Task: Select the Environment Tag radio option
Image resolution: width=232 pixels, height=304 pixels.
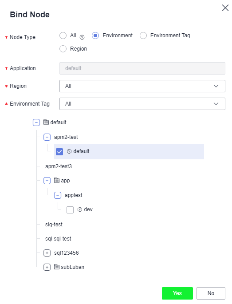Action: (143, 36)
